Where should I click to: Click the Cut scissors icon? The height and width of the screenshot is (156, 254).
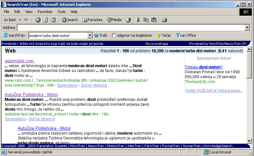[138, 20]
